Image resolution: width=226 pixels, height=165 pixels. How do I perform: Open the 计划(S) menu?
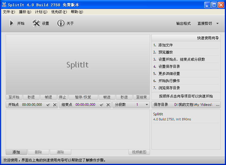pos(41,12)
